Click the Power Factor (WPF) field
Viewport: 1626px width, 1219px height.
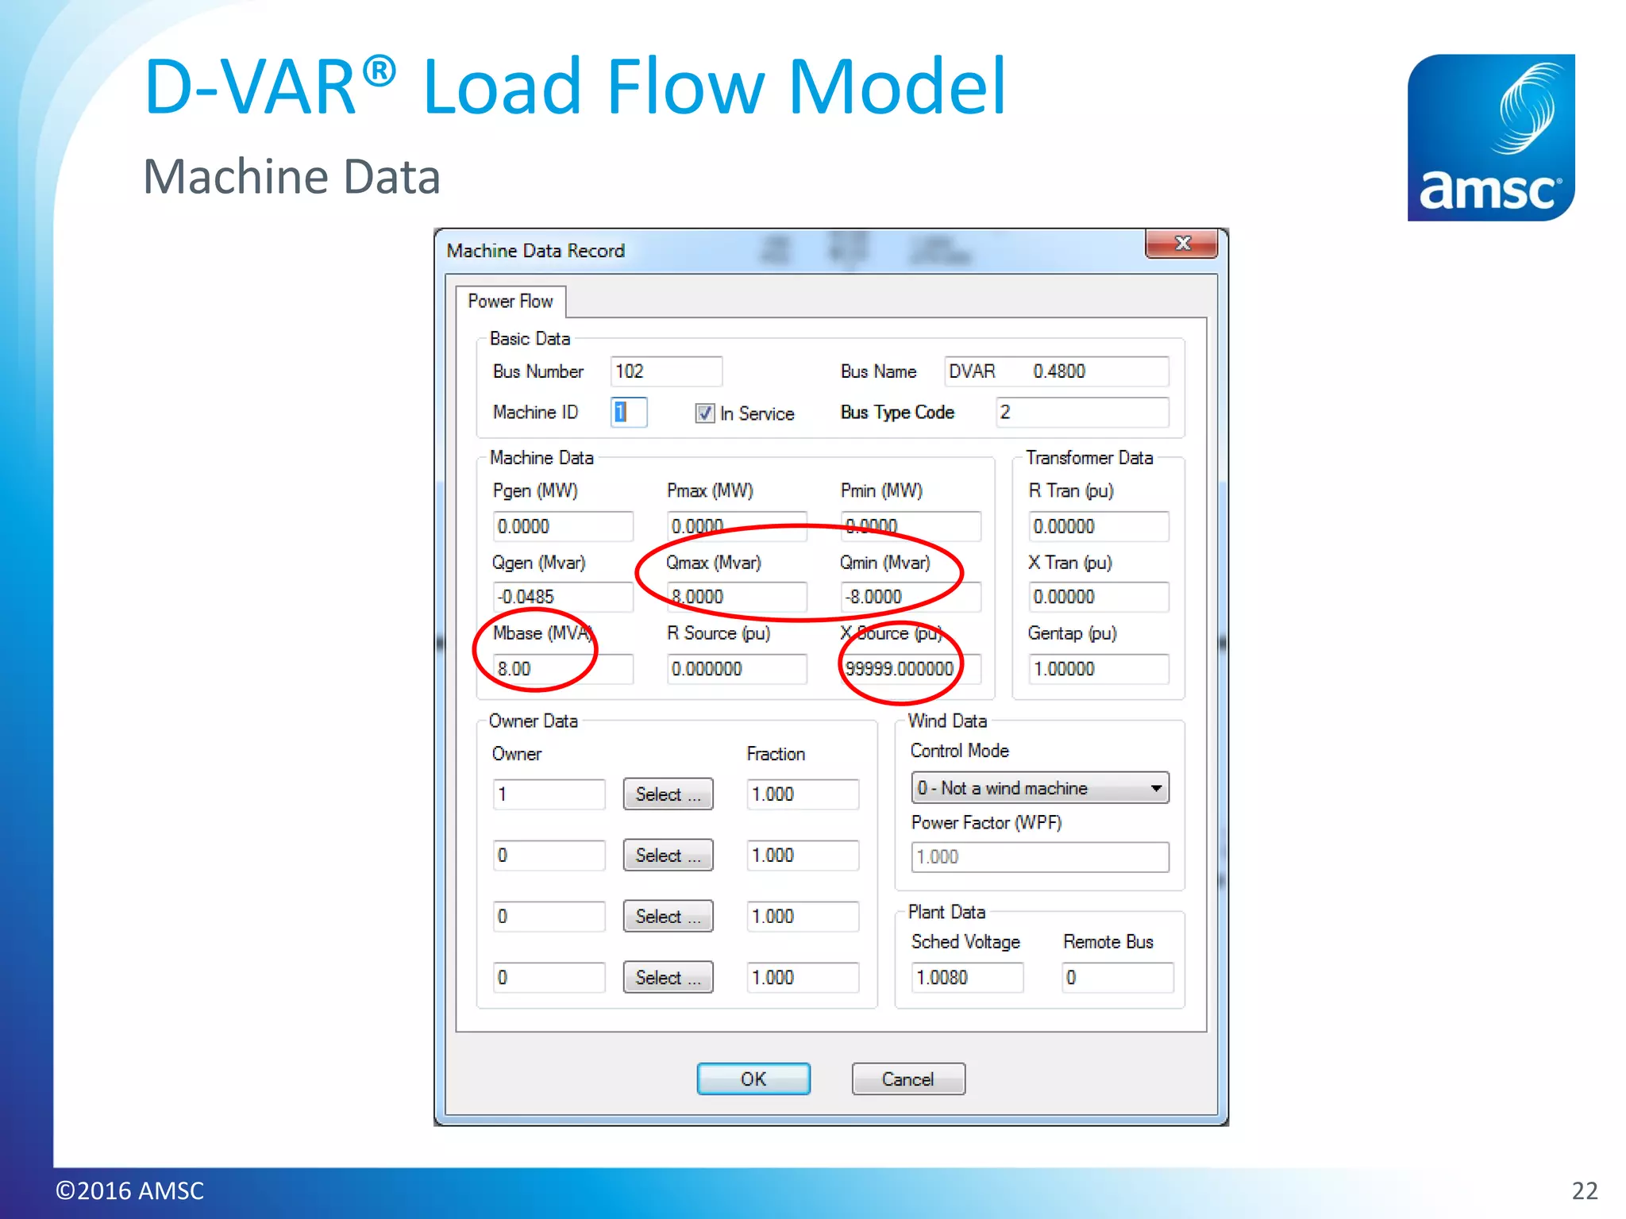click(x=1040, y=857)
